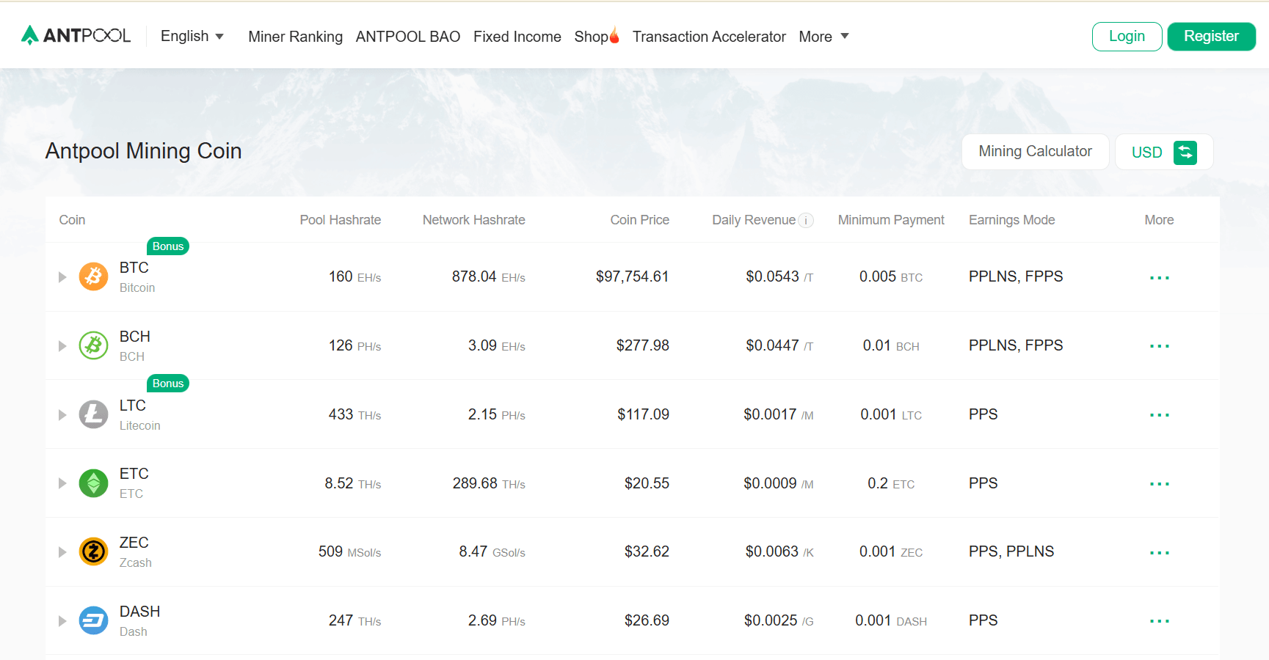Click the Zcash coin icon
1269x660 pixels.
[x=93, y=551]
